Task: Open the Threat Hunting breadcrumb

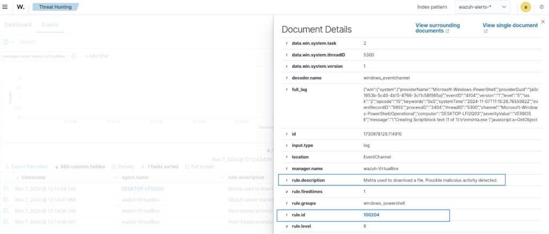Action: pos(55,6)
